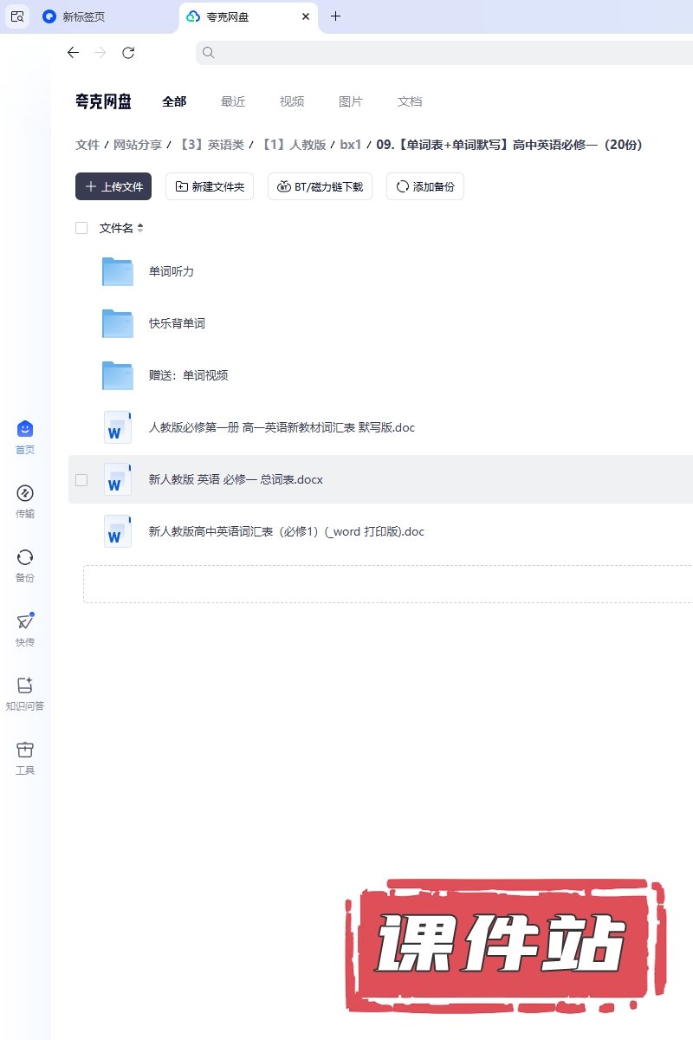Sort files by 文件名 arrow
Screen dimensions: 693x1040
coord(140,228)
